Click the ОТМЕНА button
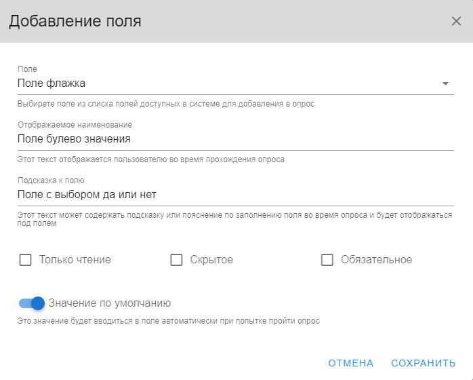 (351, 363)
